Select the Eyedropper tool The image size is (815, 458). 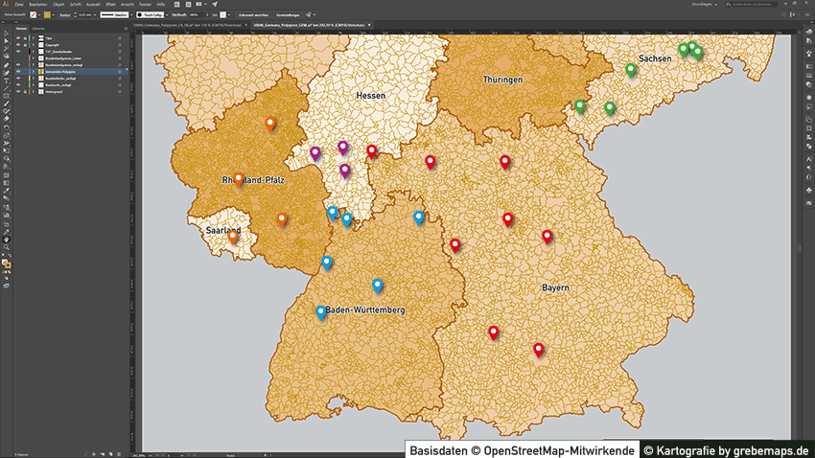click(x=7, y=191)
